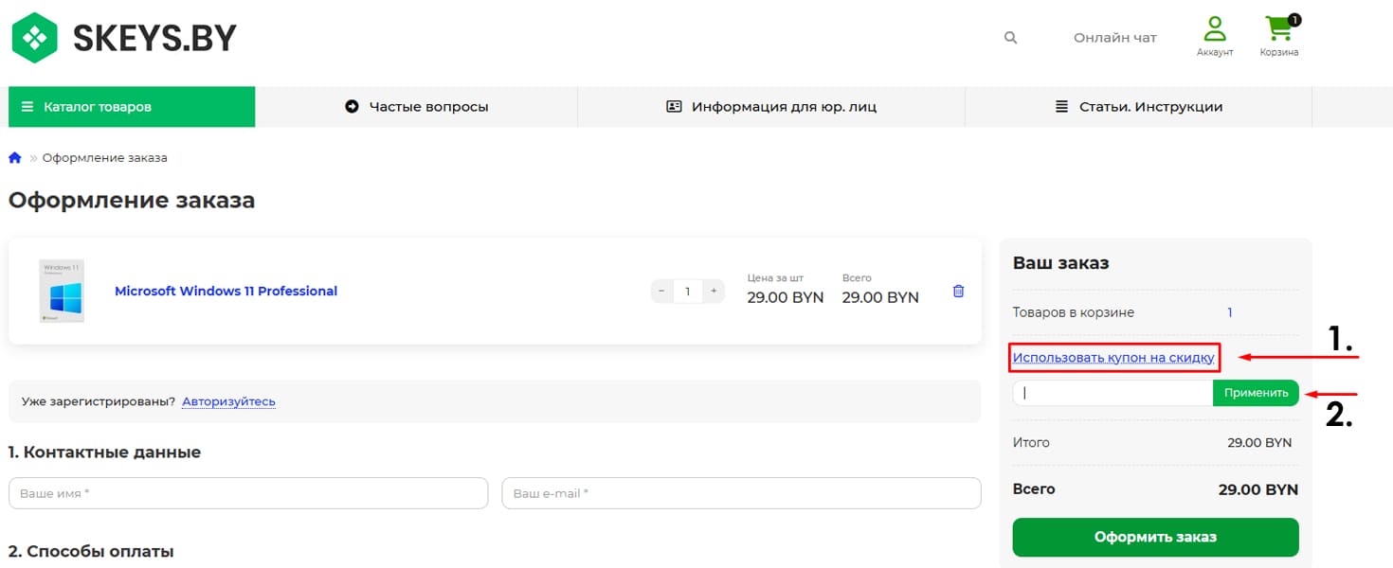Open Статьи. Инструкции menu item

click(x=1138, y=107)
